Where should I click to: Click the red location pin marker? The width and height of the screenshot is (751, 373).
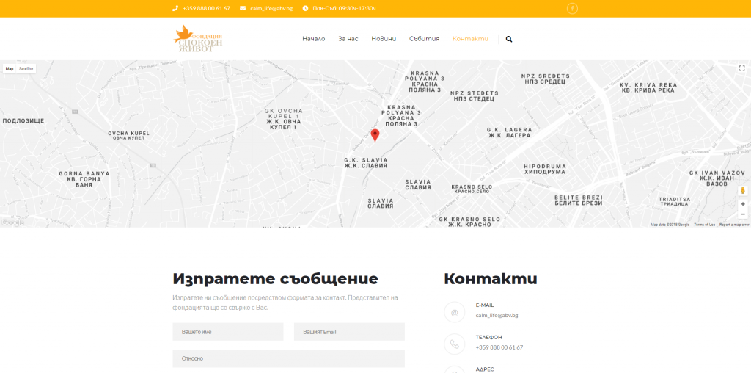click(375, 136)
